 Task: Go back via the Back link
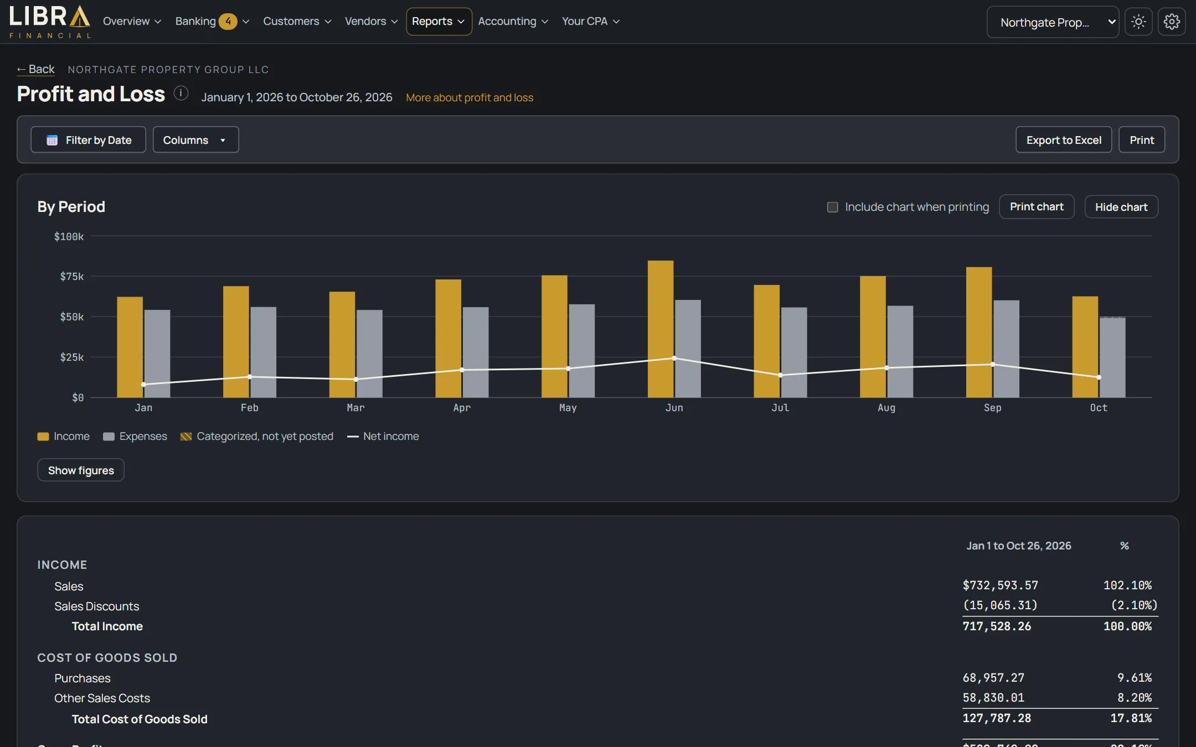click(35, 69)
